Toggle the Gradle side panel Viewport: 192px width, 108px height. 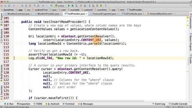coord(190,59)
